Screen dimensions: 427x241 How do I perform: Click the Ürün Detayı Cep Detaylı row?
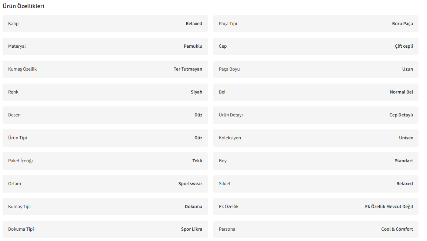pyautogui.click(x=316, y=115)
